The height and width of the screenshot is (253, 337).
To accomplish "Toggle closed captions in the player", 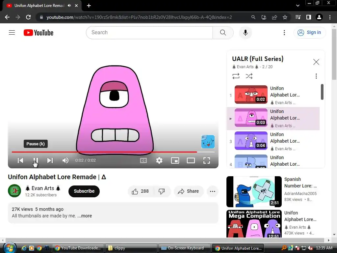I will (x=143, y=160).
